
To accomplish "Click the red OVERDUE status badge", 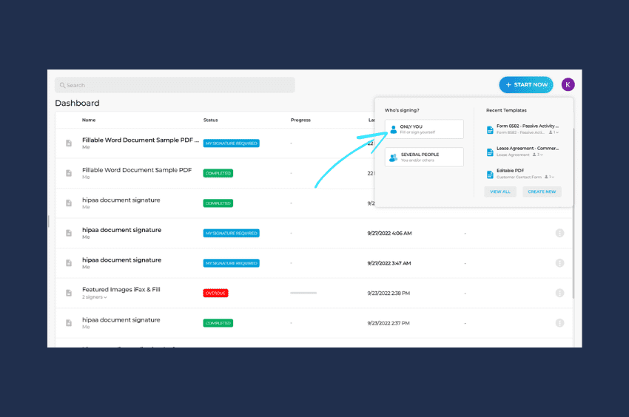I will coord(215,293).
